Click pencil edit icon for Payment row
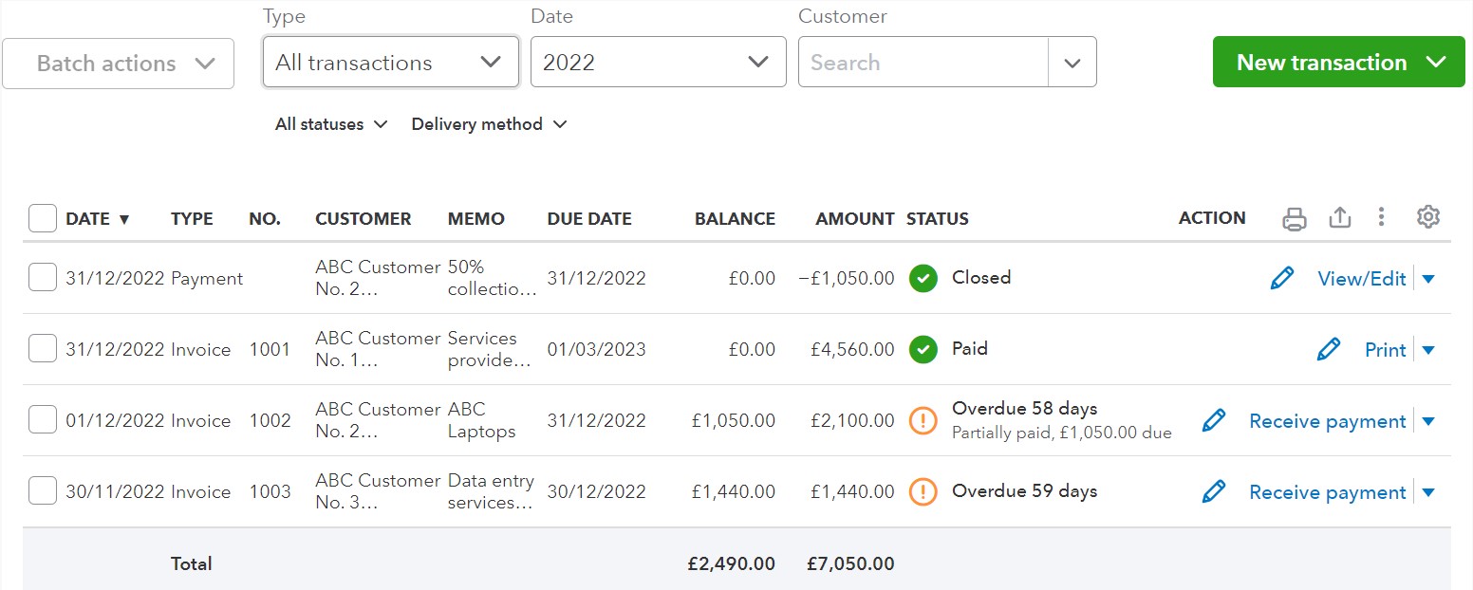Image resolution: width=1473 pixels, height=590 pixels. coord(1281,278)
